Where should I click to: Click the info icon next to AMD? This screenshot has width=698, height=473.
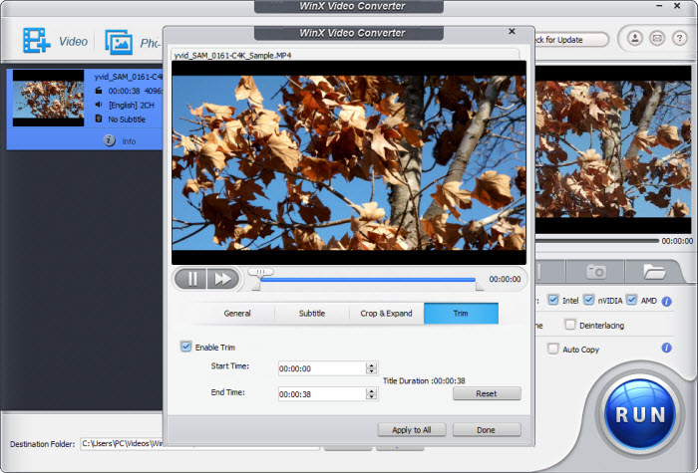(666, 302)
